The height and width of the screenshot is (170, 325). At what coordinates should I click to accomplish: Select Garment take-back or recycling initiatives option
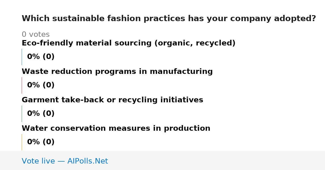112,100
